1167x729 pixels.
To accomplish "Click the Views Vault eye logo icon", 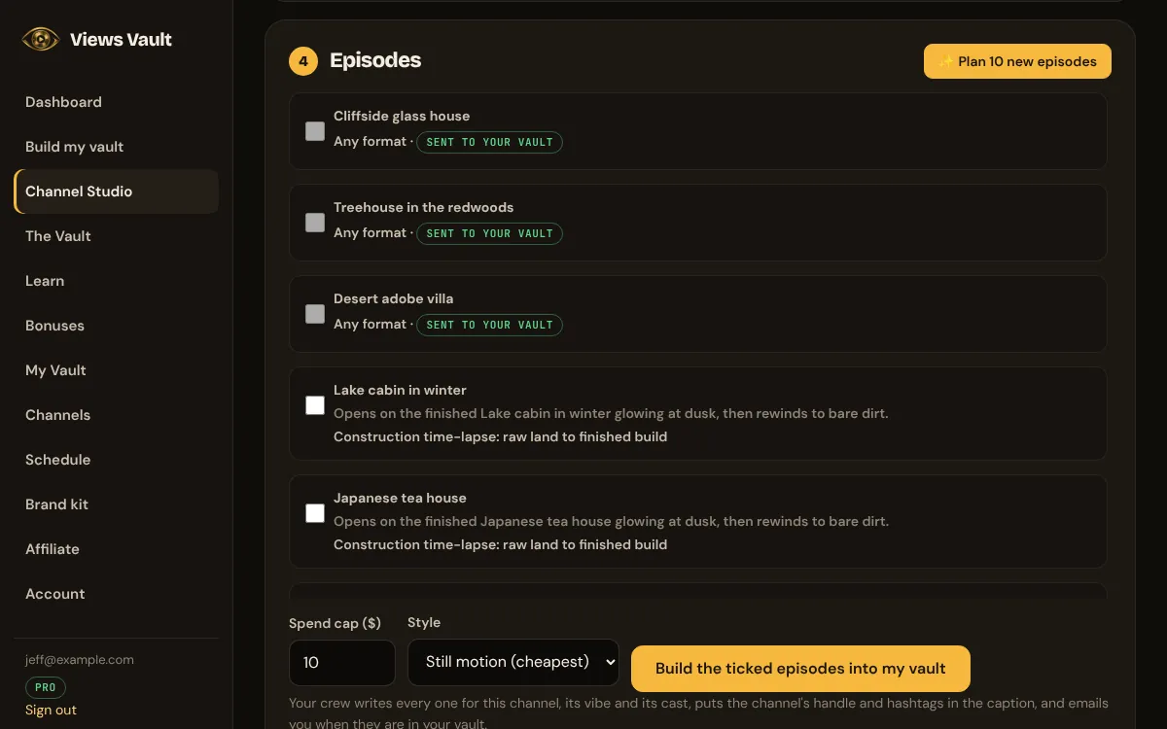I will coord(41,39).
